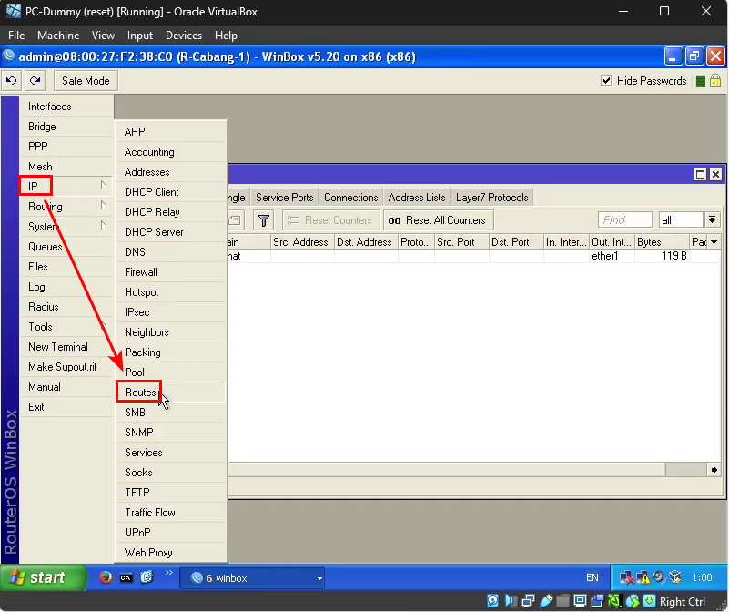Click the VirtualBox USB pen icon
This screenshot has height=612, width=729.
(546, 601)
